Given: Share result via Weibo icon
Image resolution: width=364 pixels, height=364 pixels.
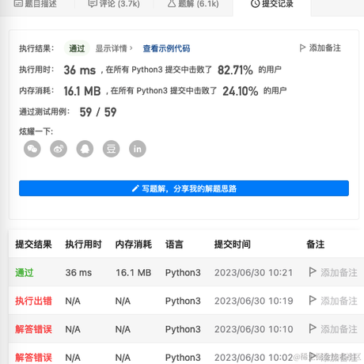Looking at the screenshot, I should 59,149.
